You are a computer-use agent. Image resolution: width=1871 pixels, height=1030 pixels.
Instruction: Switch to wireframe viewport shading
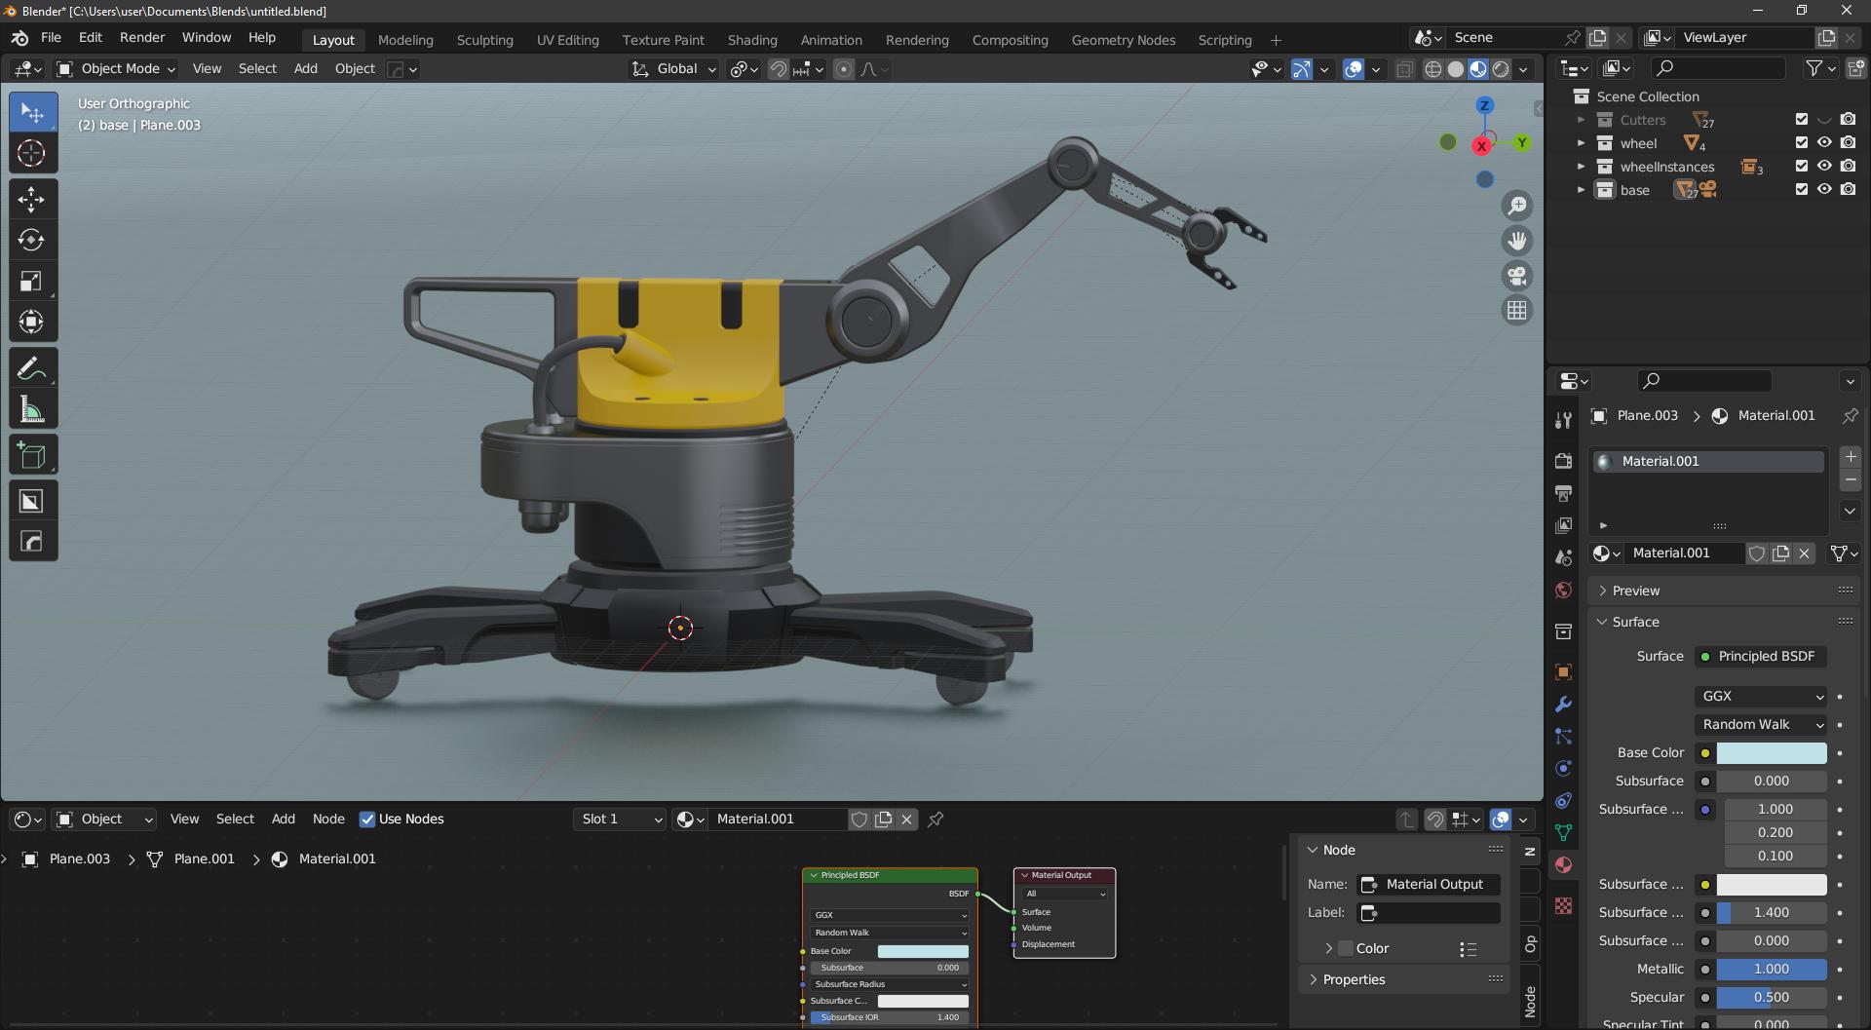tap(1432, 69)
